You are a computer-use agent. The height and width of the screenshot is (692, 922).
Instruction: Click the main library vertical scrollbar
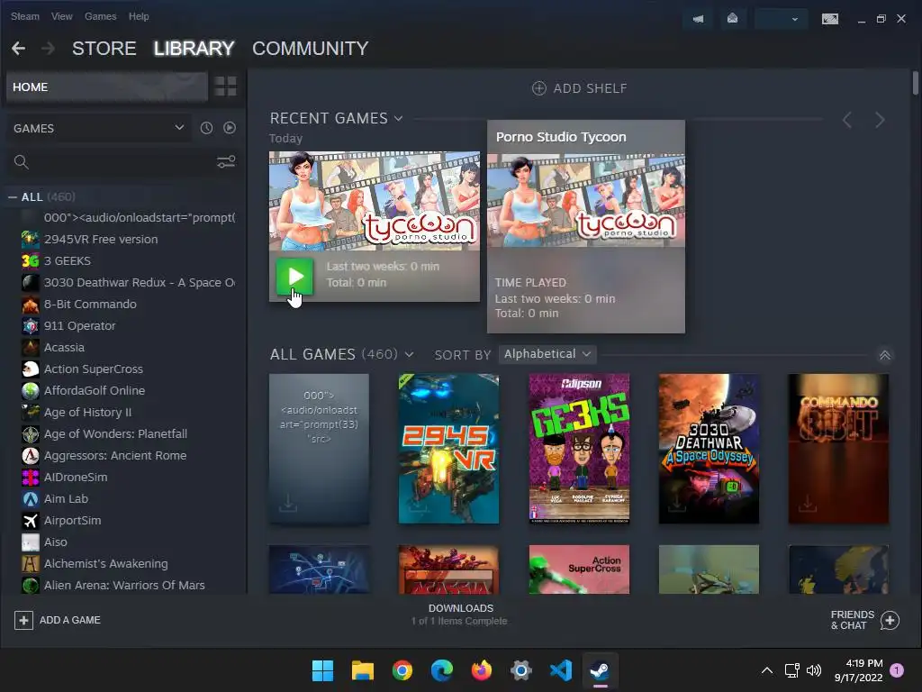(916, 82)
